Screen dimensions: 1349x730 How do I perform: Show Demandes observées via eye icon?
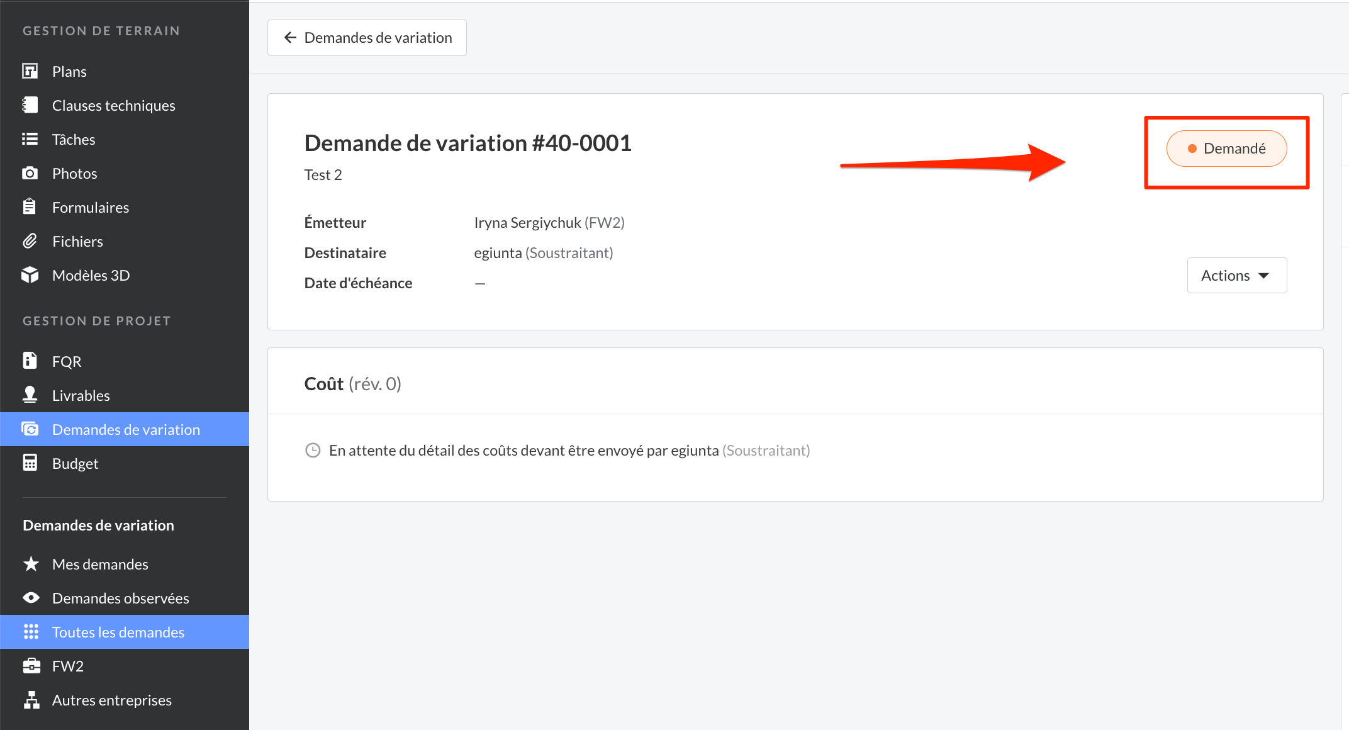[31, 598]
